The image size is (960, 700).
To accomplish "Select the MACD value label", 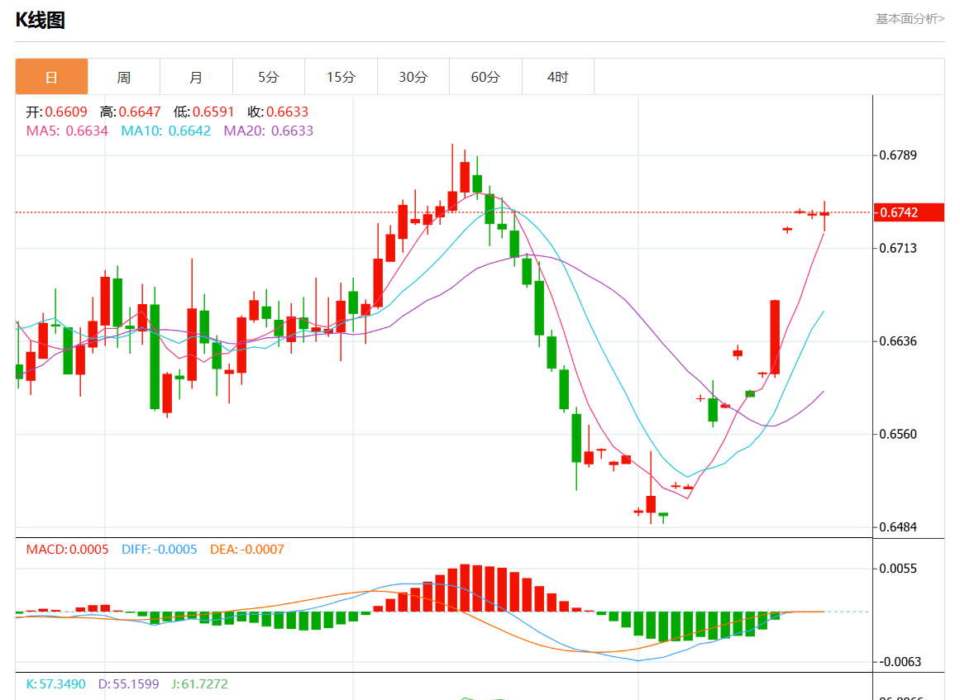I will click(67, 549).
